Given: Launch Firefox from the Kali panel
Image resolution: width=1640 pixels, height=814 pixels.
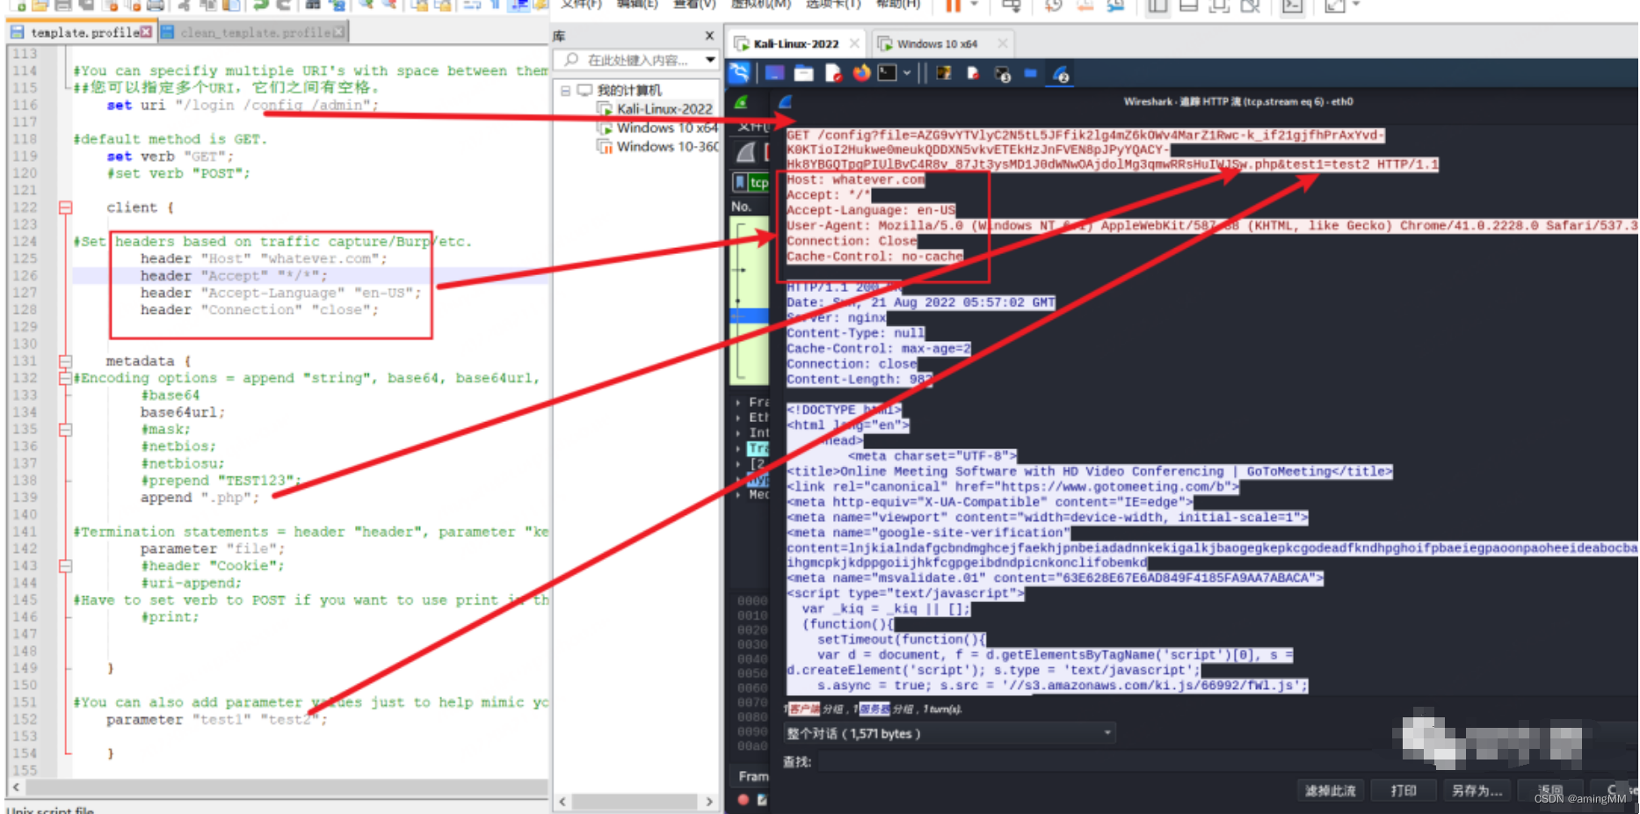Looking at the screenshot, I should (861, 73).
